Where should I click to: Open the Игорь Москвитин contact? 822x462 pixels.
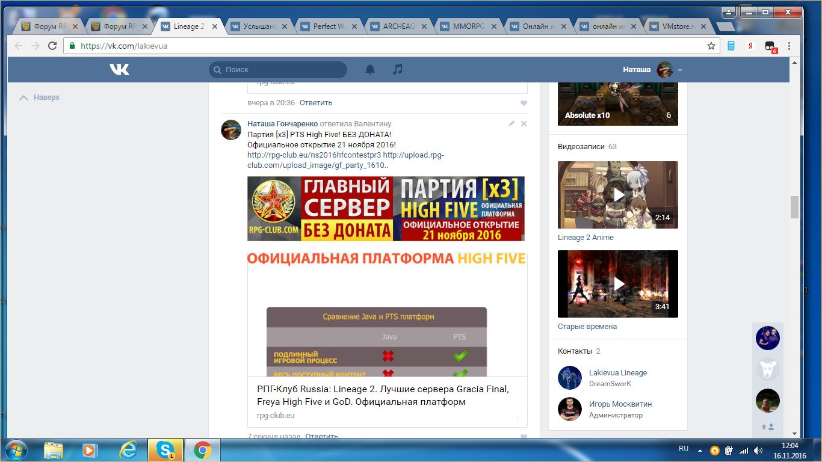pos(620,404)
